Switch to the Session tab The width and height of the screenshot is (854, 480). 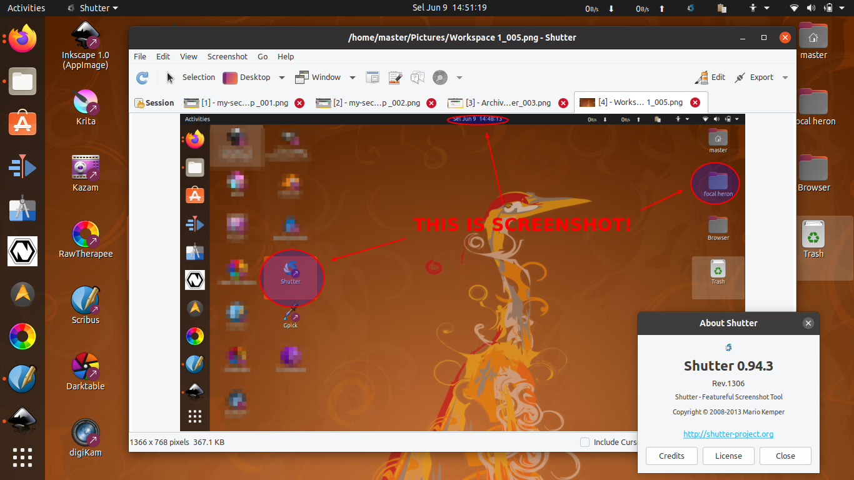[154, 102]
